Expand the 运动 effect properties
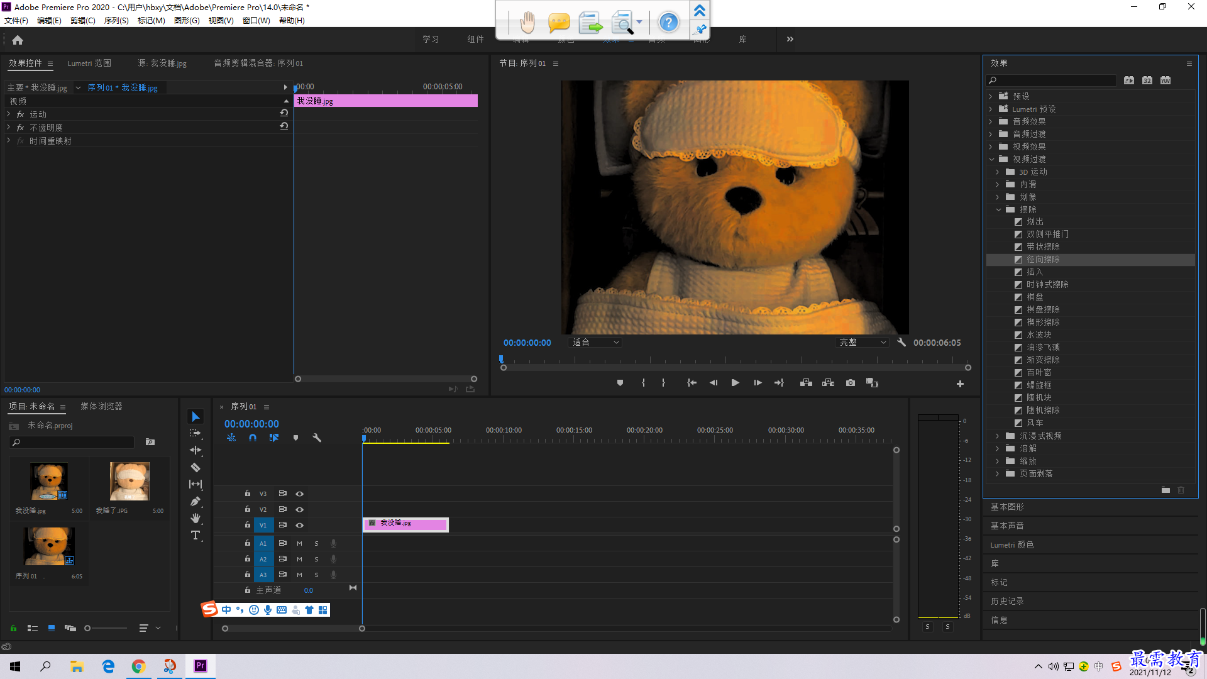Screen dimensions: 1207x679 click(x=9, y=114)
